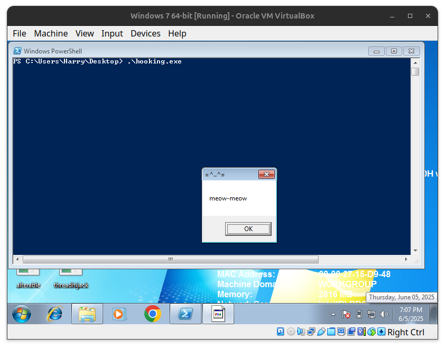The height and width of the screenshot is (348, 445).
Task: Click PowerShell horizontal scrollbar left arrow
Action: pos(17,259)
